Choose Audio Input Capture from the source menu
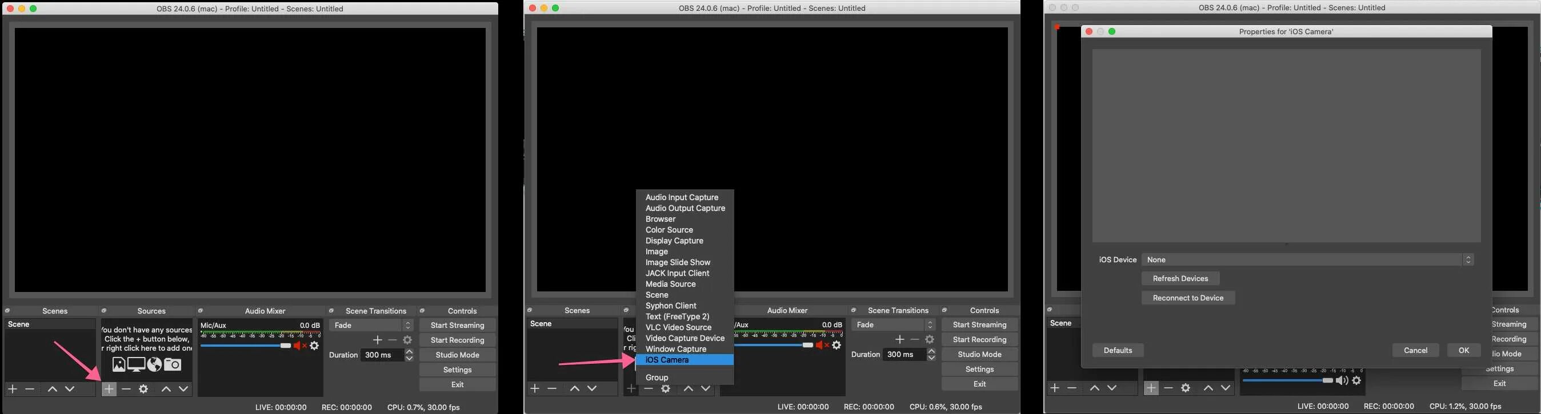1541x414 pixels. click(685, 197)
